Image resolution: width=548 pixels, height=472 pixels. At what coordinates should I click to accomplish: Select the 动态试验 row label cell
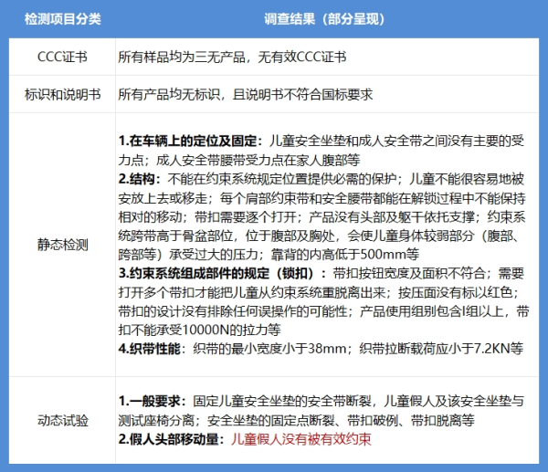click(62, 420)
